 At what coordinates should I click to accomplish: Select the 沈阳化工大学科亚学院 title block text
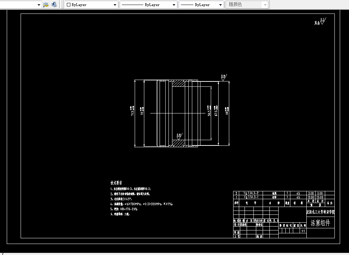pos(320,212)
